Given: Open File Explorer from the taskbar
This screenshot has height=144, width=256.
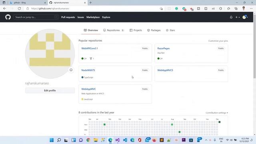Looking at the screenshot, I should [96, 140].
